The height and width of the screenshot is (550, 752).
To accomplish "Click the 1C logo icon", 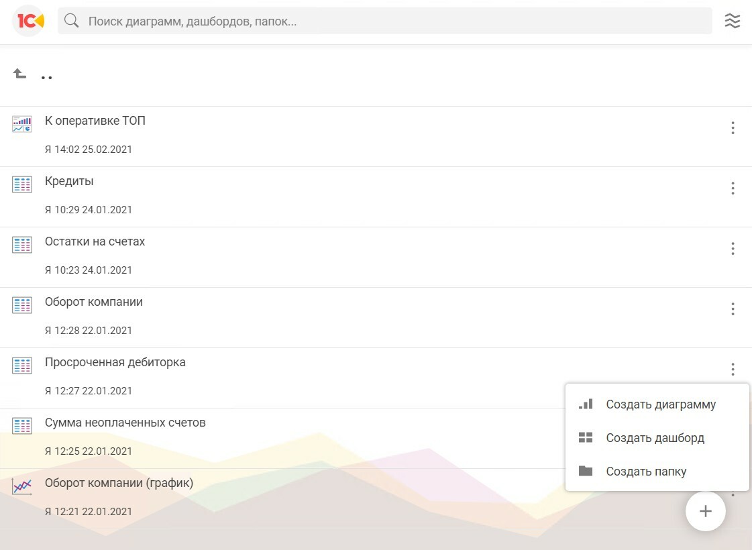I will (x=28, y=21).
